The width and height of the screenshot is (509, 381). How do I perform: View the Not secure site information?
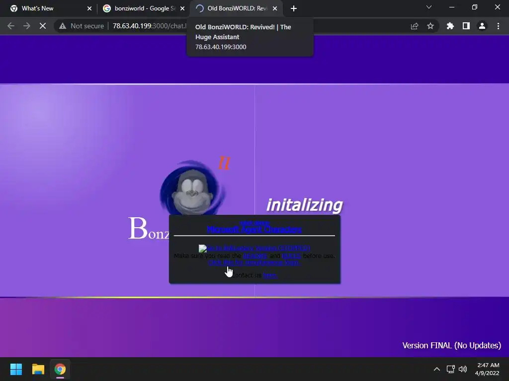click(82, 26)
